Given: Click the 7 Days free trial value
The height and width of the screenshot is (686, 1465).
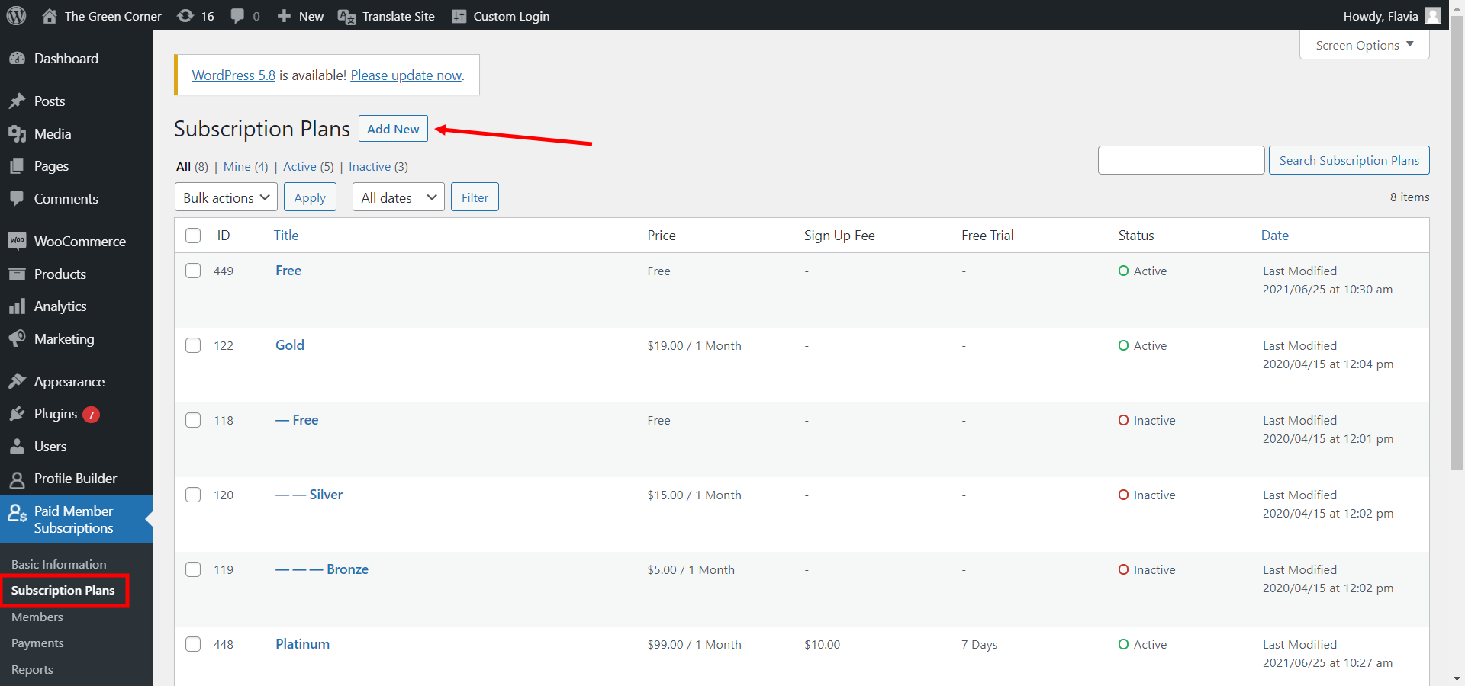Looking at the screenshot, I should [979, 645].
